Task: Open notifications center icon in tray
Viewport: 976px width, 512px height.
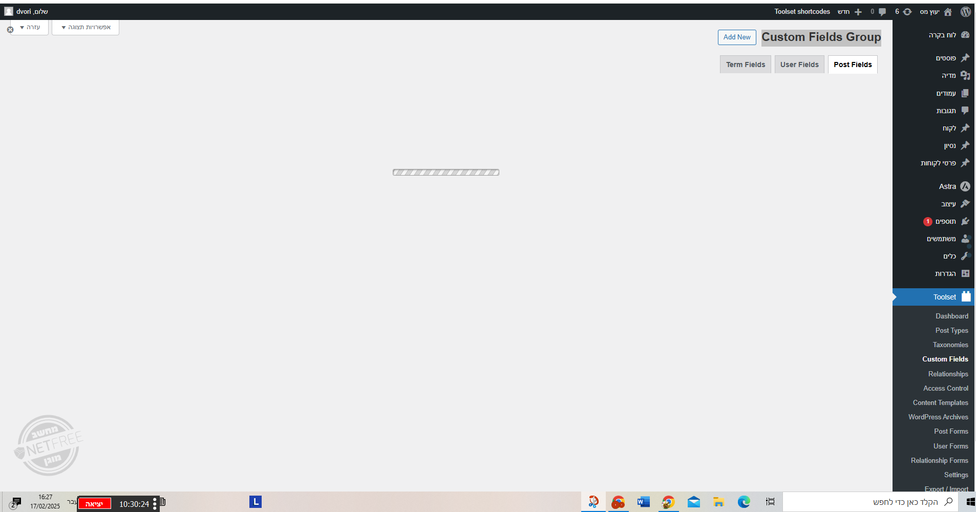Action: coord(15,503)
